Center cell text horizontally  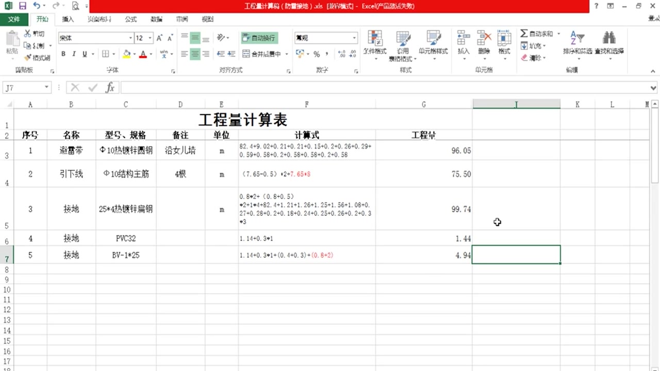tap(195, 54)
